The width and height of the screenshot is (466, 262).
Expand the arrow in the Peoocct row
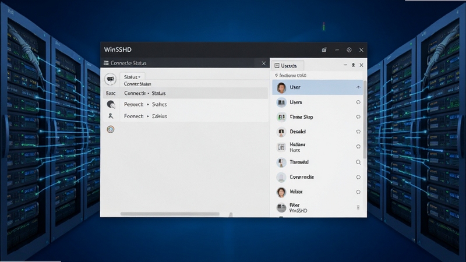pyautogui.click(x=148, y=105)
